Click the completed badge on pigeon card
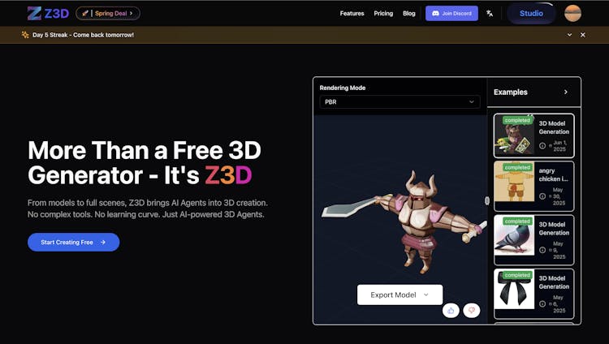Viewport: 609px width, 344px height. coord(517,221)
